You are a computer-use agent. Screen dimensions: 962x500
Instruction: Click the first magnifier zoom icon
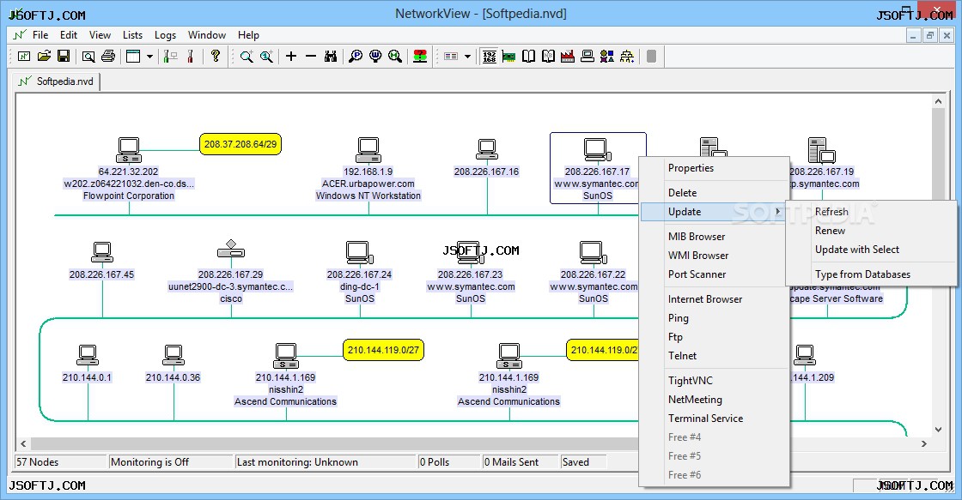[x=247, y=57]
